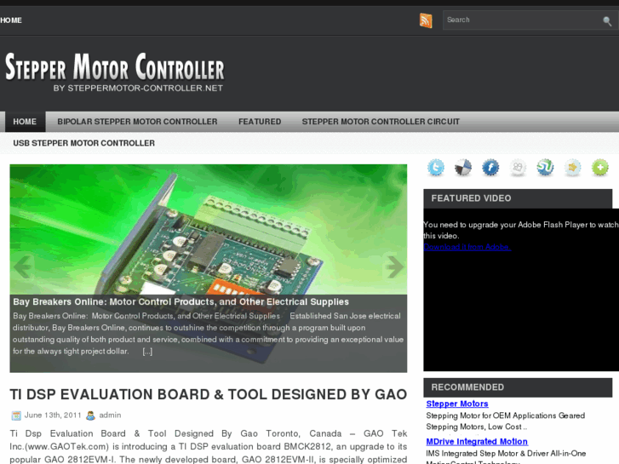The height and width of the screenshot is (464, 619).
Task: Click the calendar icon beside June 13th
Action: (x=16, y=415)
